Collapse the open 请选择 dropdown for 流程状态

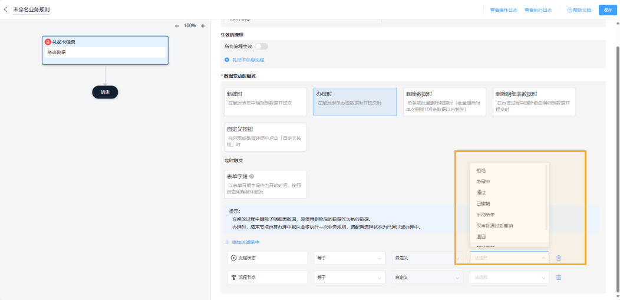pos(509,258)
